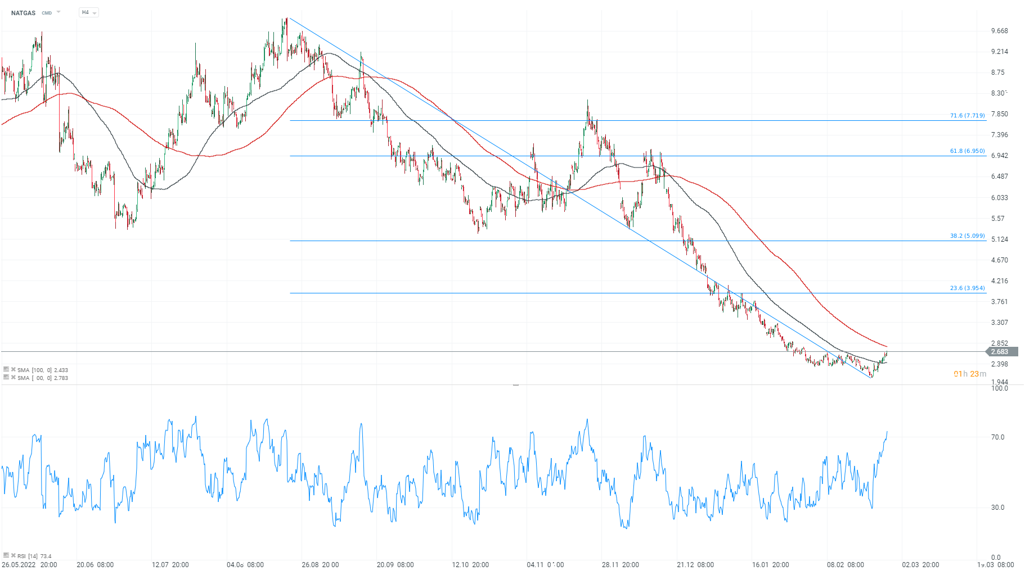
Task: Open settings for the RSI 14 indicator
Action: tap(6, 555)
